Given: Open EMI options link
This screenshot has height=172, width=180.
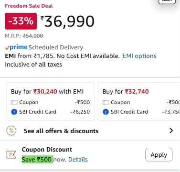Looking at the screenshot, I should point(139,56).
